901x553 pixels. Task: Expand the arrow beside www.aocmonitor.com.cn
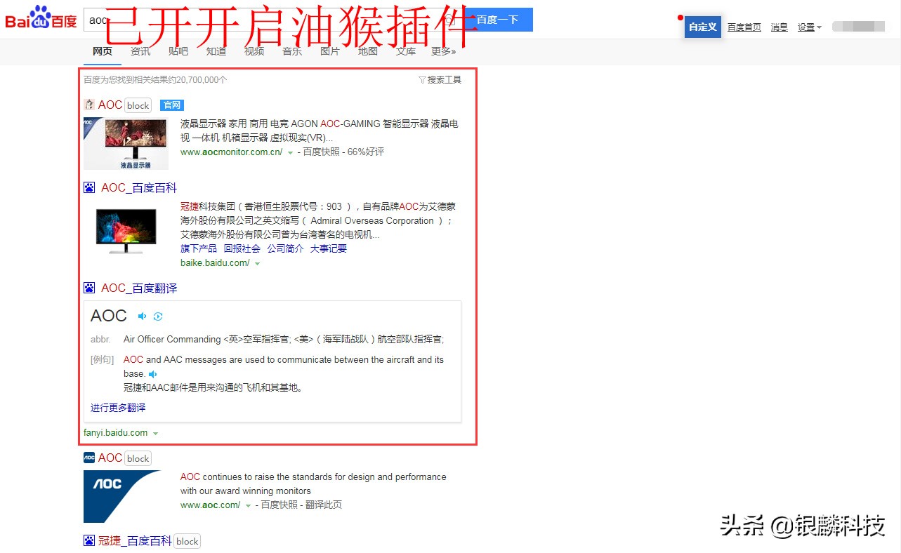click(x=290, y=152)
